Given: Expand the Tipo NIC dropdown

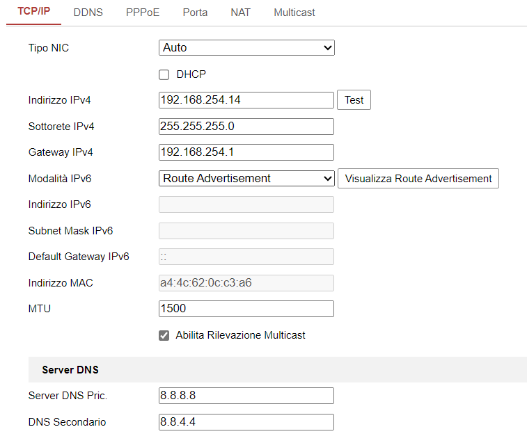Looking at the screenshot, I should click(246, 48).
